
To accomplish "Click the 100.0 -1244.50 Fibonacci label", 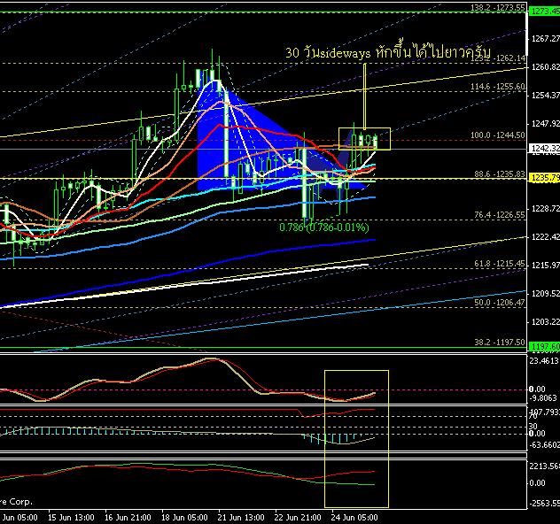I will 498,135.
